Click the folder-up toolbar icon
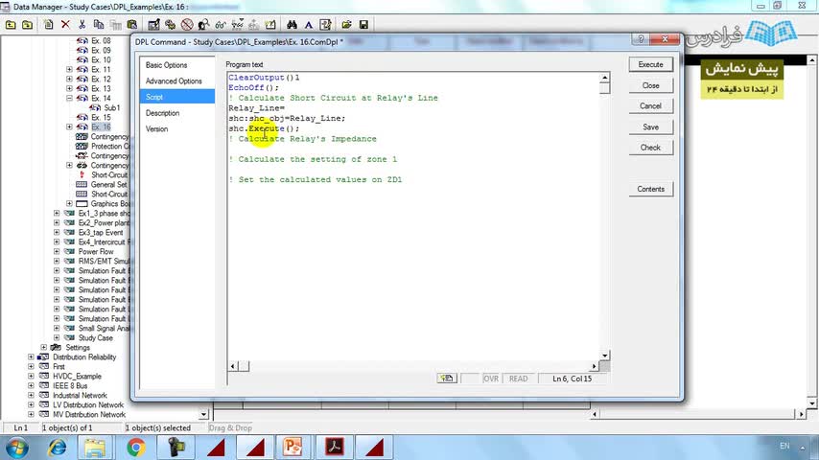The image size is (819, 460). [x=11, y=25]
